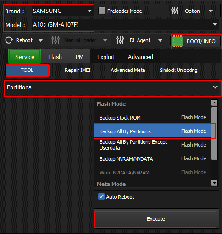The width and height of the screenshot is (222, 234).
Task: Switch to the Flash tab
Action: pyautogui.click(x=55, y=57)
